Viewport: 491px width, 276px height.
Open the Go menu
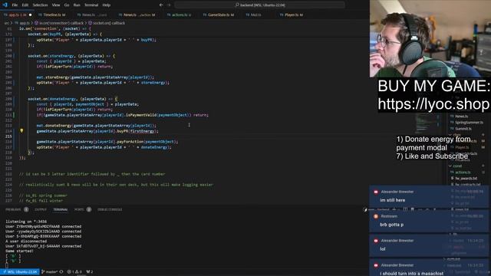pos(67,5)
